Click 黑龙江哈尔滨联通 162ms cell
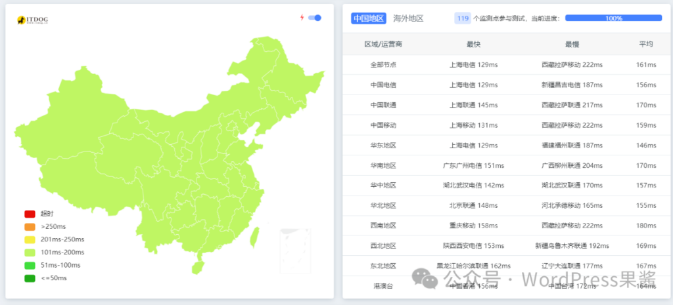 click(473, 266)
